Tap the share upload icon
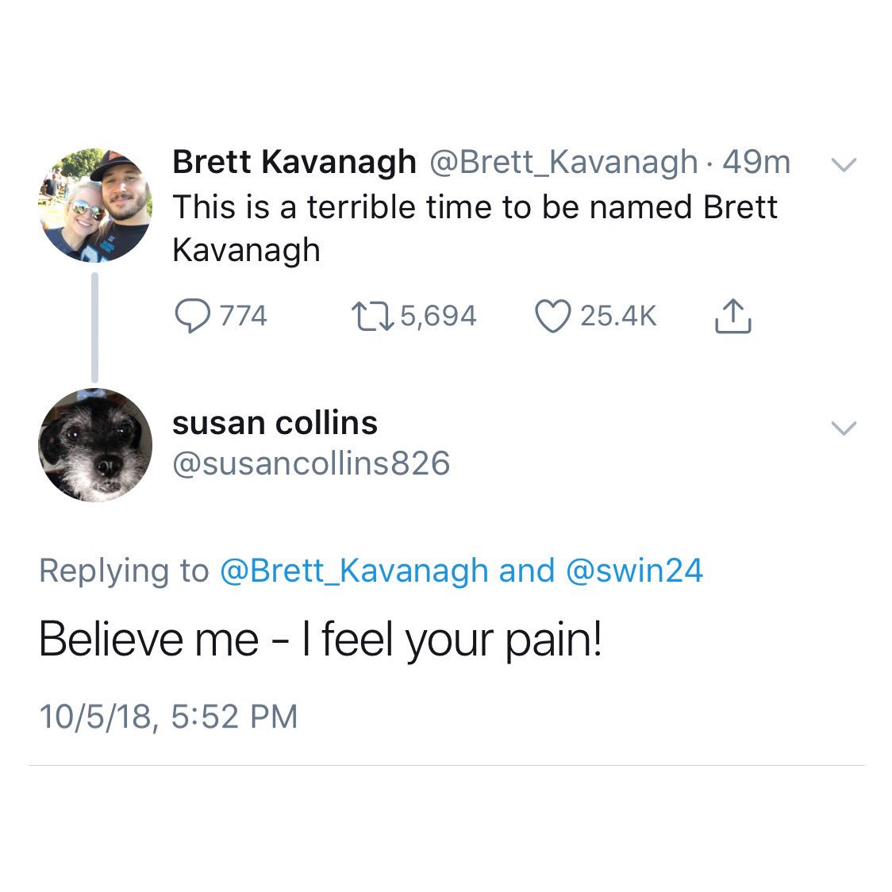 click(x=732, y=316)
